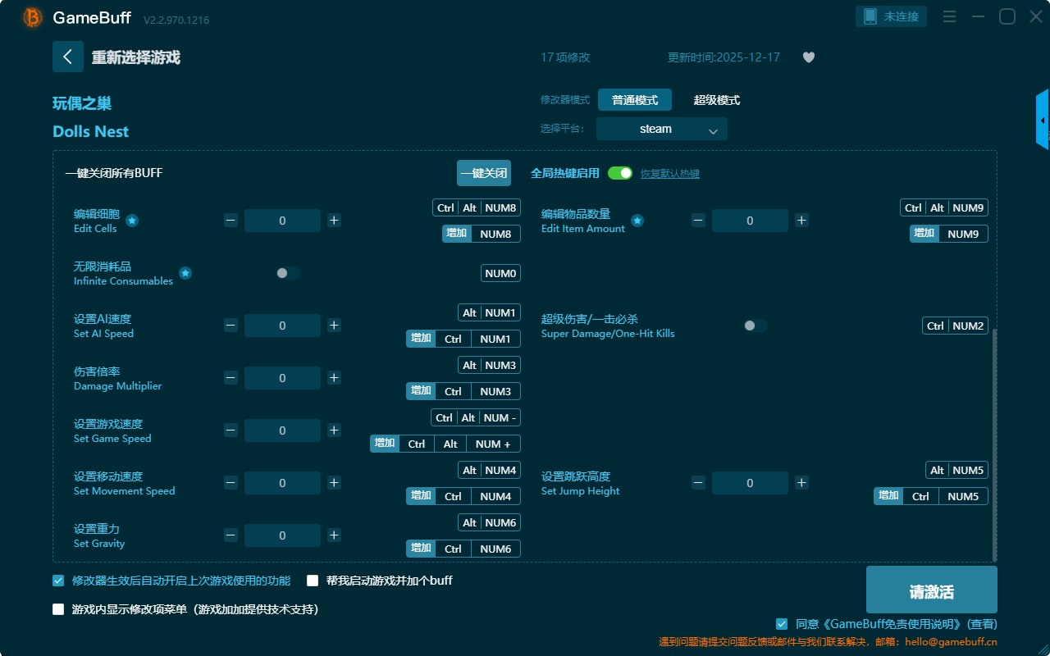Select 普通模式 normal mode tab
Viewport: 1050px width, 656px height.
coord(634,100)
